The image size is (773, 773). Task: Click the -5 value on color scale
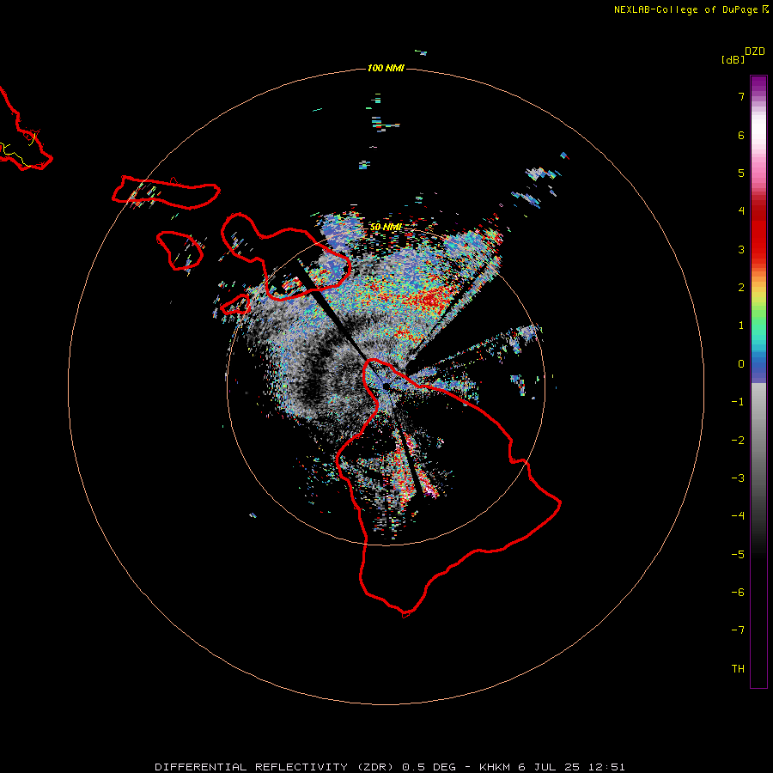point(738,555)
